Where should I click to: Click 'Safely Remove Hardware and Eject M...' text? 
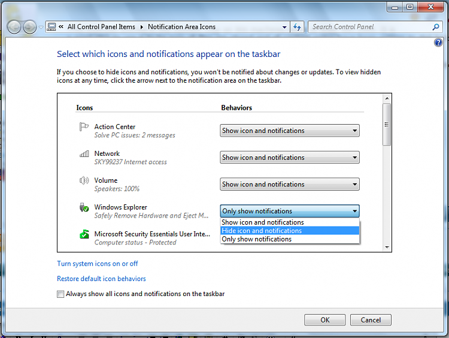[x=151, y=216]
